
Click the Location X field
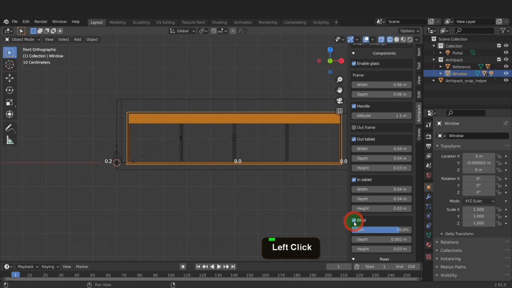(478, 156)
